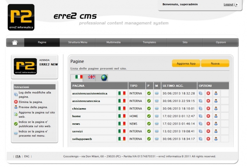Toggle published status of assistenzatecnica

(x=149, y=101)
